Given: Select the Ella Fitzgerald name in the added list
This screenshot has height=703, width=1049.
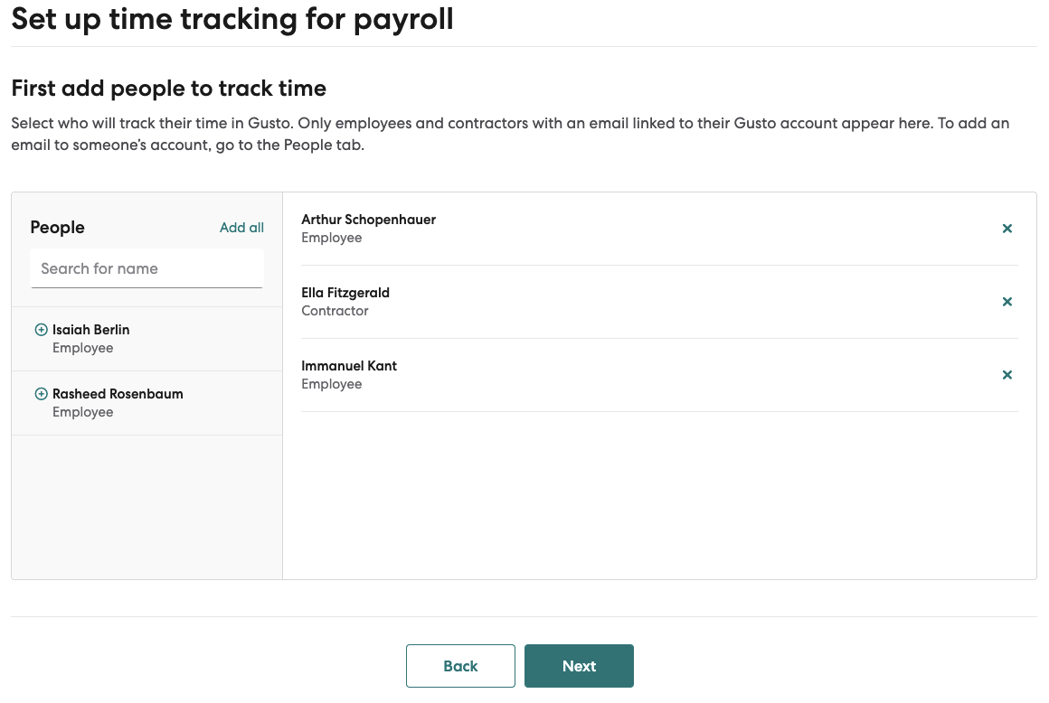Looking at the screenshot, I should (345, 292).
